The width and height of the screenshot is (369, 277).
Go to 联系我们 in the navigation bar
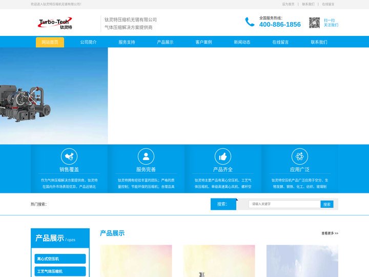319,42
